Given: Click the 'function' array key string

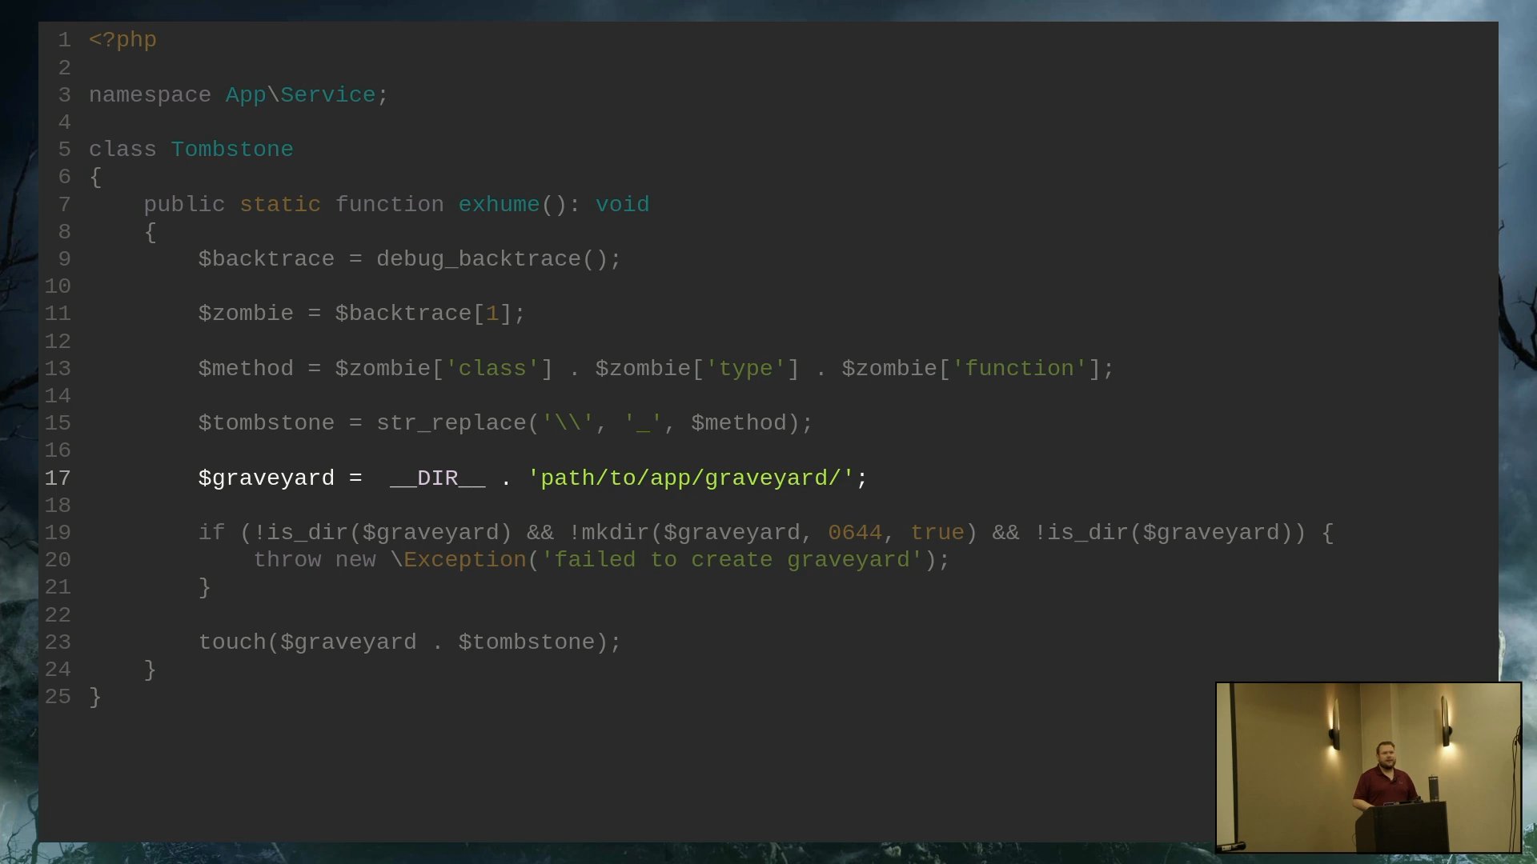Looking at the screenshot, I should click(x=1019, y=369).
